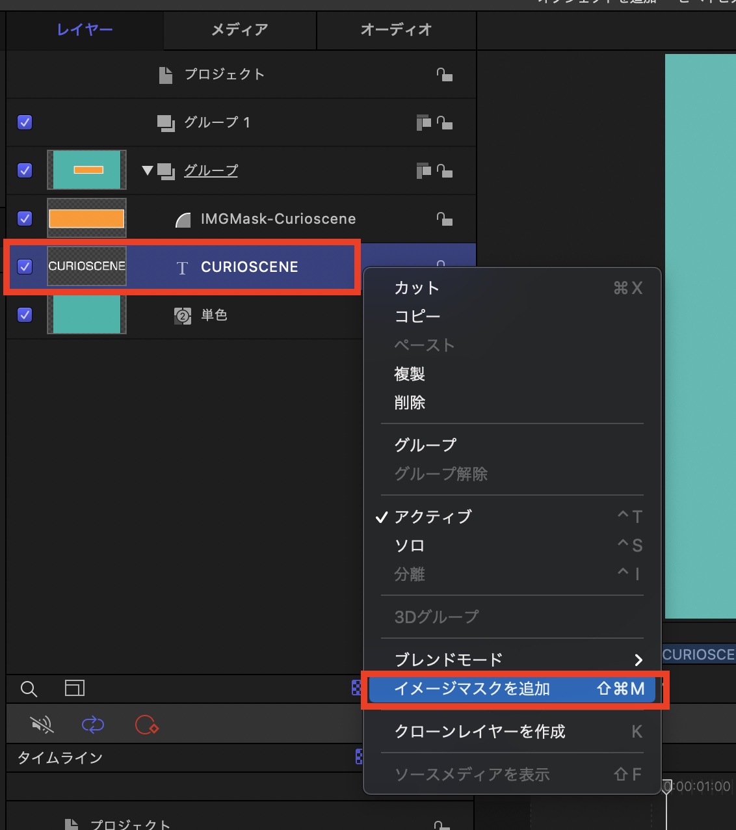The image size is (736, 830).
Task: Select the CURIOSCENE layer name
Action: 250,267
